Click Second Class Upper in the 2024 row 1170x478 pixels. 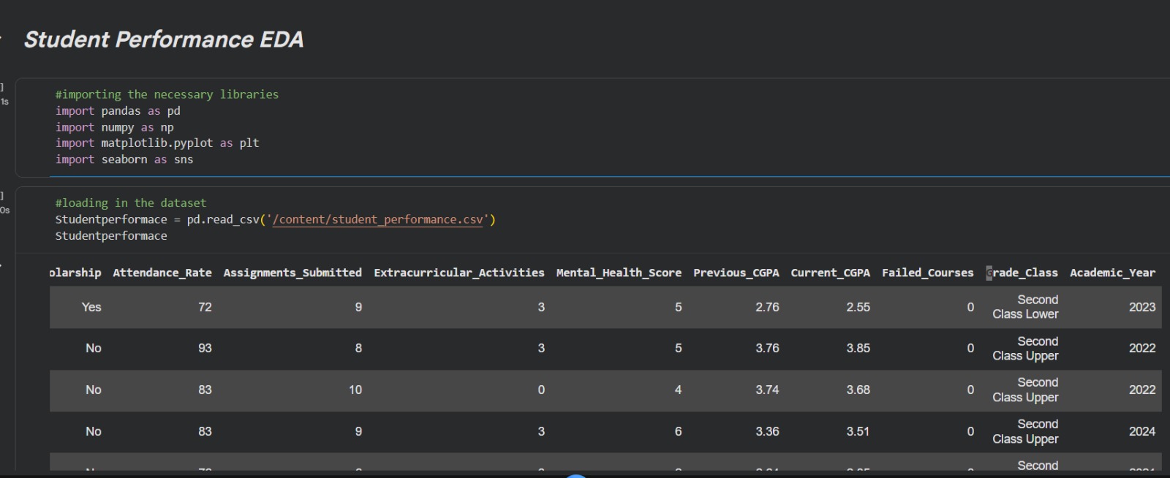(1025, 432)
